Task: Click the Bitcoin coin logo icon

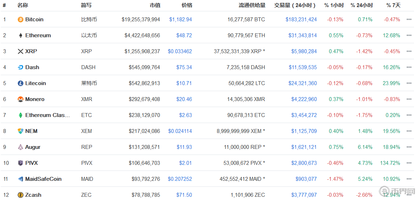Action: click(x=21, y=19)
